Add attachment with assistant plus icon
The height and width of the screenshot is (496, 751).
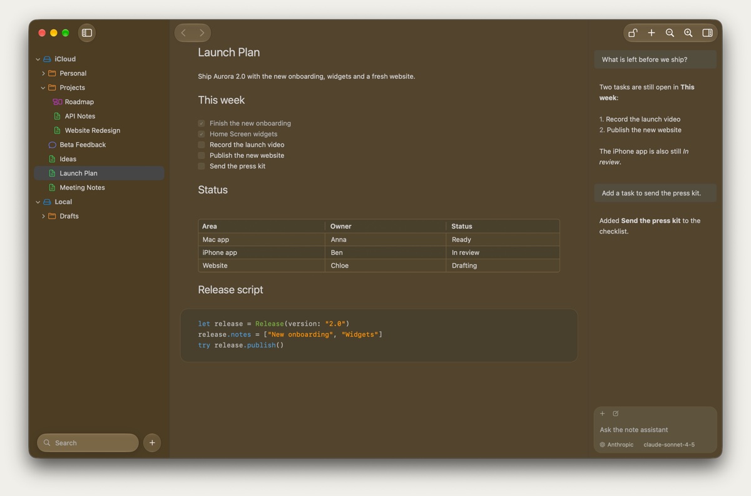coord(603,413)
